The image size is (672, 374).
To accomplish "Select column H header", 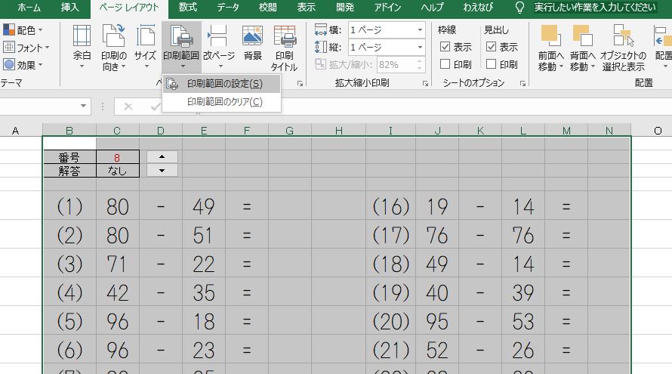I will [338, 131].
